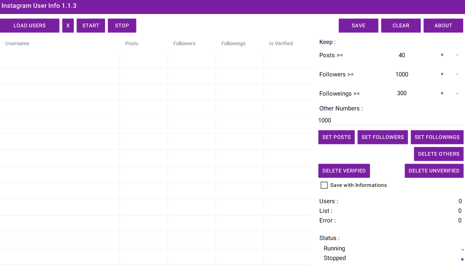Increment the Followeings minimum value
465x270 pixels.
[x=442, y=94]
